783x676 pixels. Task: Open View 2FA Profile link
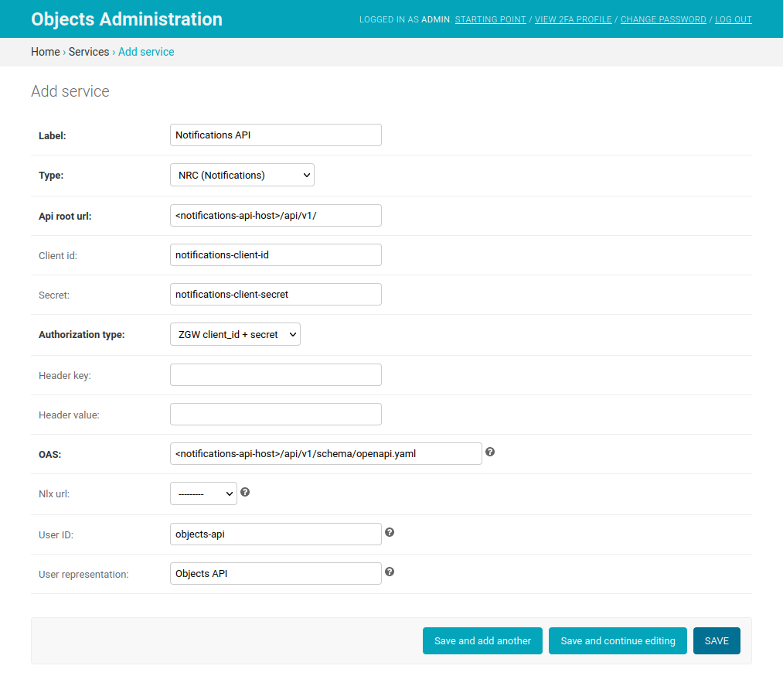pos(574,19)
